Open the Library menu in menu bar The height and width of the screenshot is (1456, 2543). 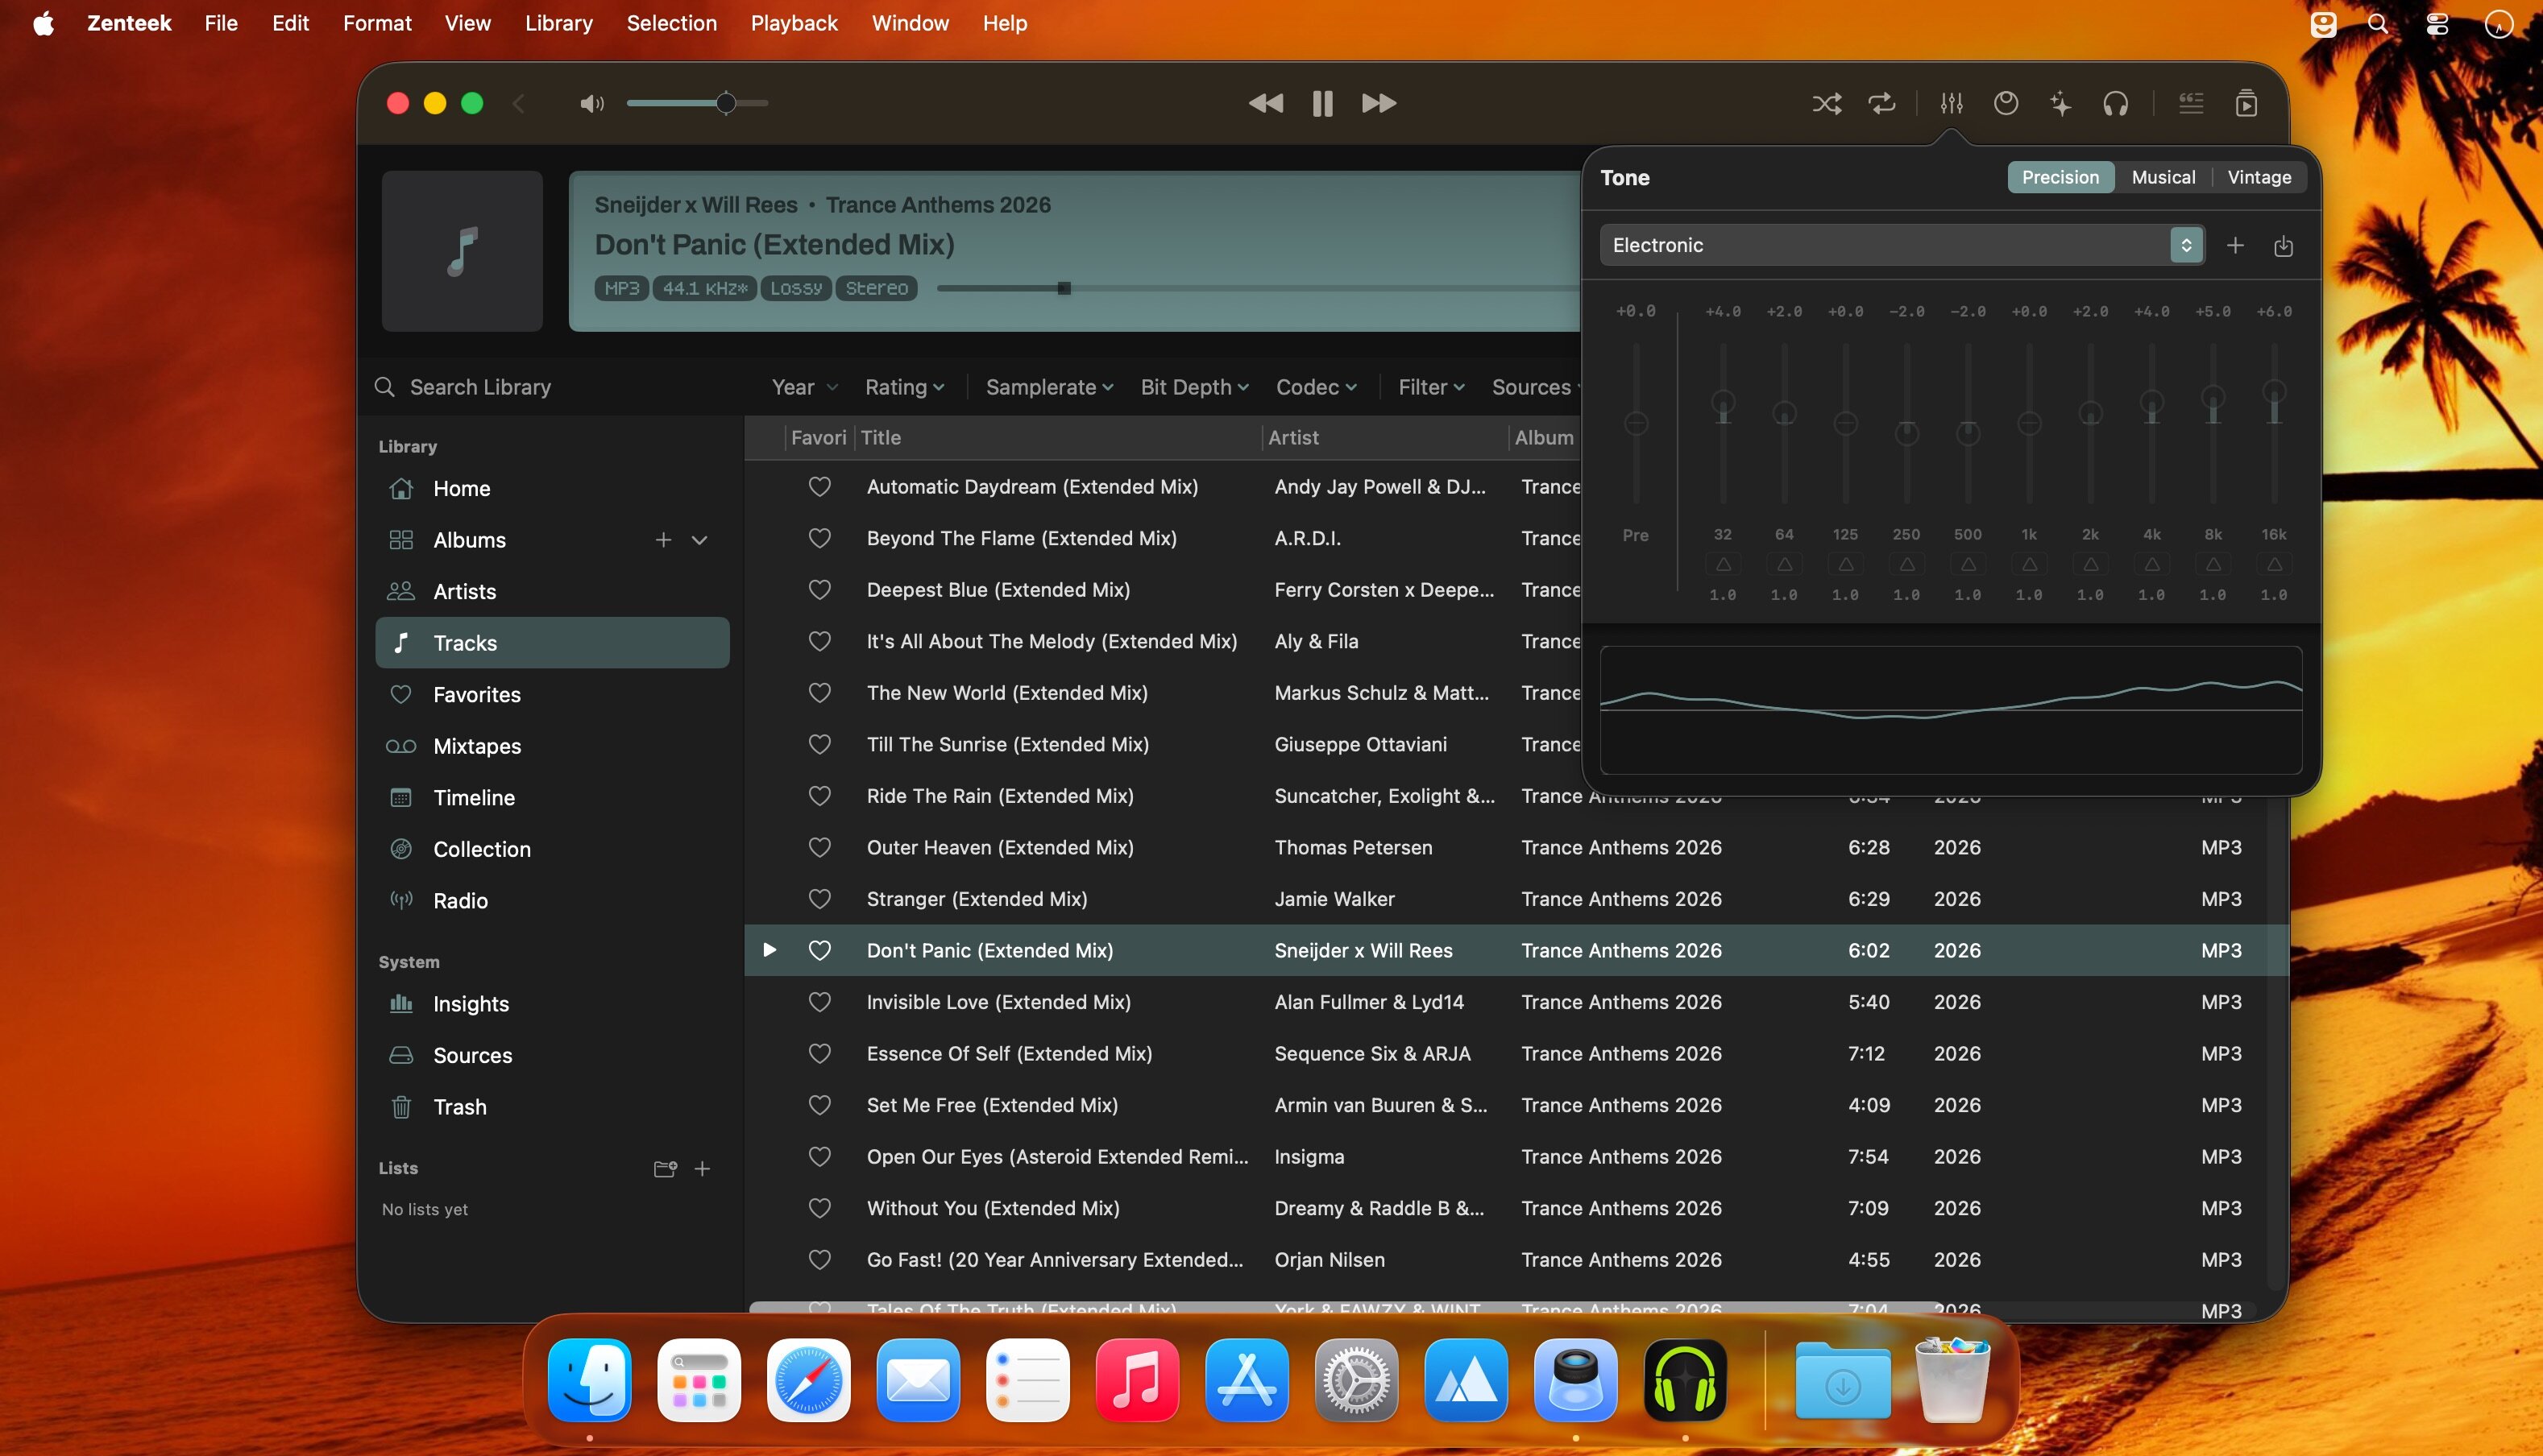[558, 23]
